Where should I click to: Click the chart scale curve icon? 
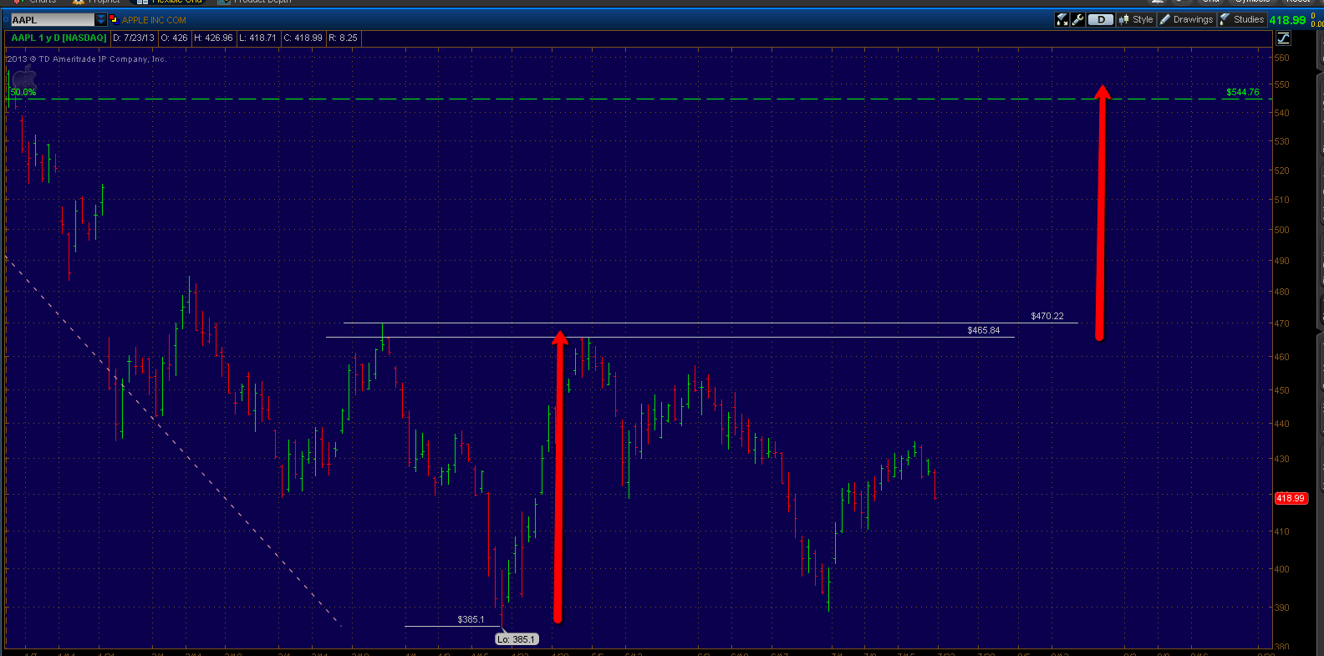click(1284, 38)
